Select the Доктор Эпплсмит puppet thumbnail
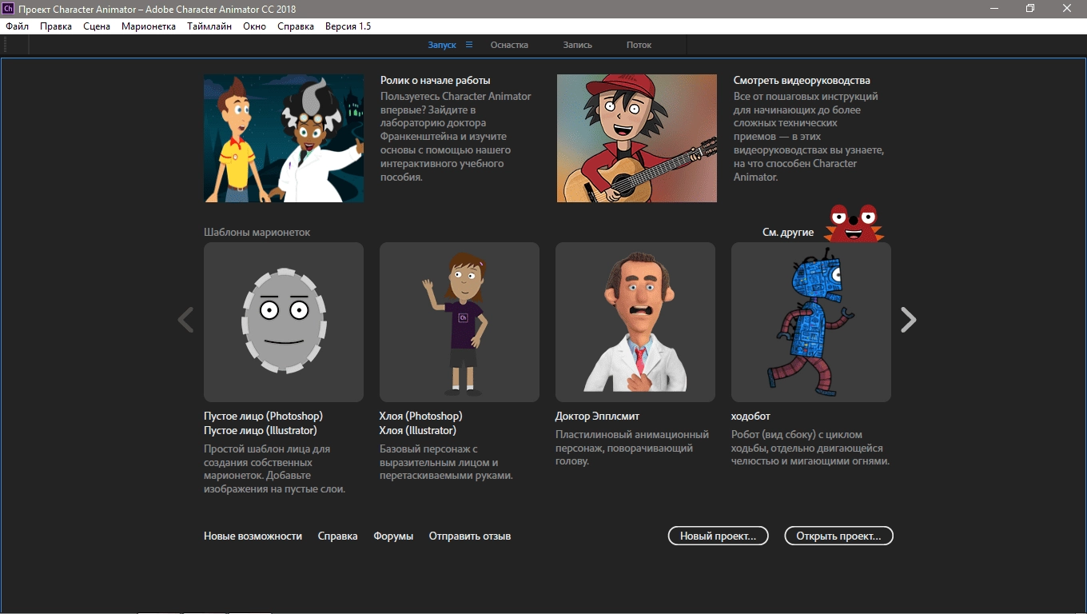This screenshot has width=1087, height=614. tap(635, 322)
